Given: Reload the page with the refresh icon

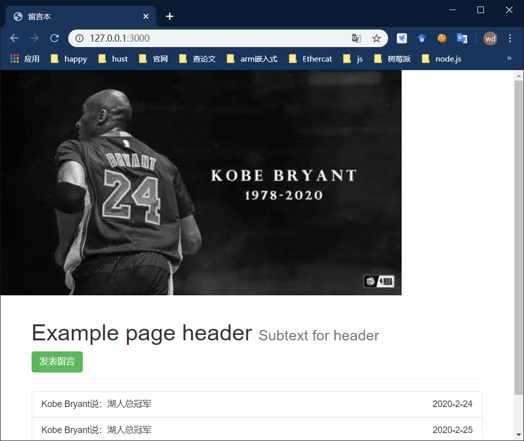Looking at the screenshot, I should point(55,39).
